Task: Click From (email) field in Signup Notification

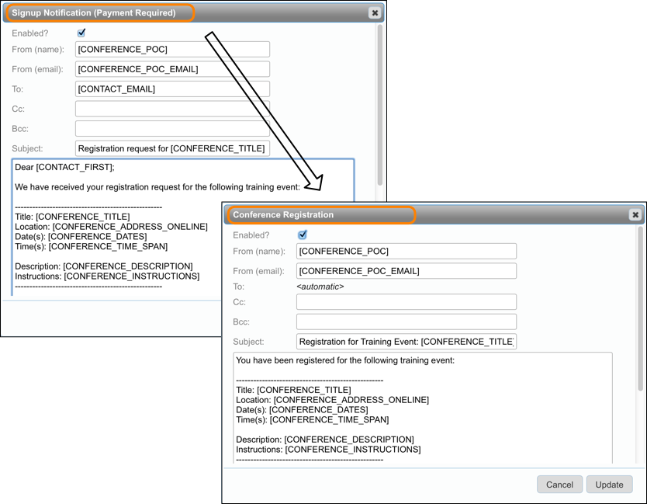Action: (x=172, y=69)
